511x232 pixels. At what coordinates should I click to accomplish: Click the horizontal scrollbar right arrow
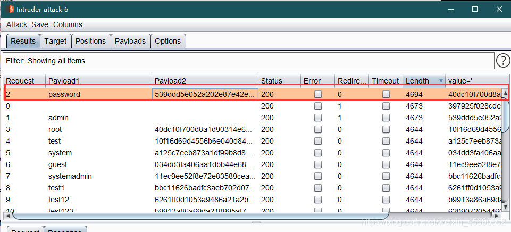[x=498, y=216]
